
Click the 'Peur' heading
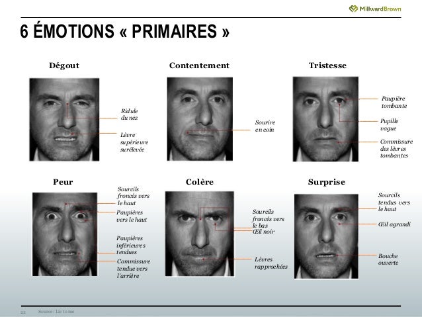63,182
